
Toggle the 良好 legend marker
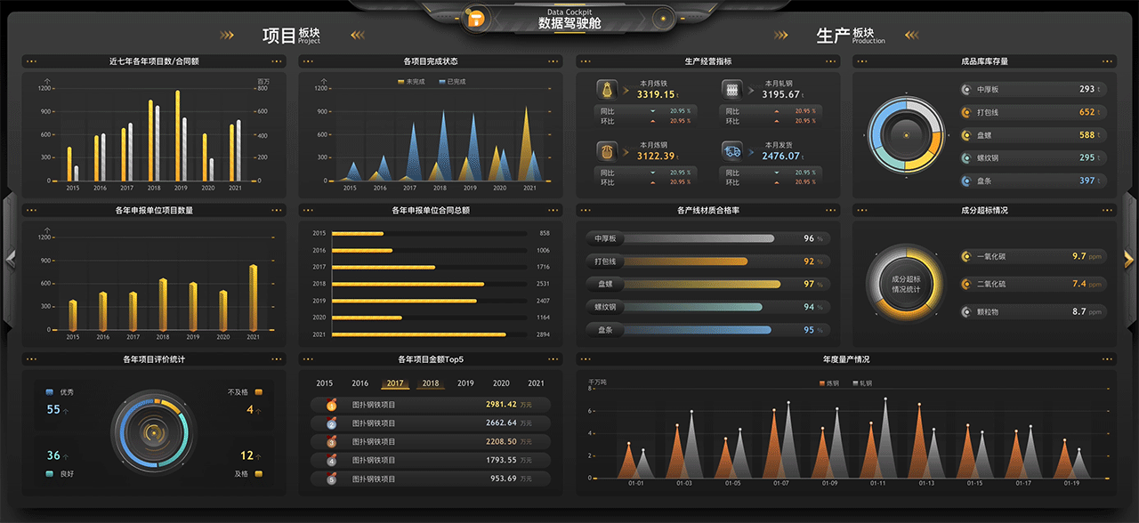click(x=50, y=474)
